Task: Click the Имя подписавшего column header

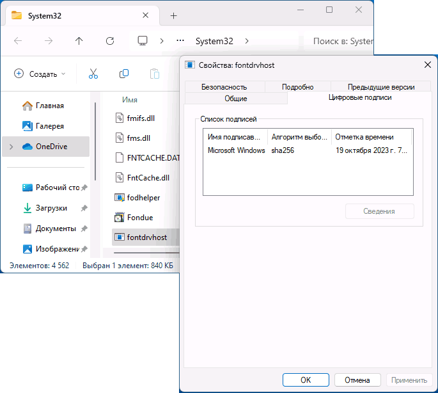Action: tap(235, 137)
